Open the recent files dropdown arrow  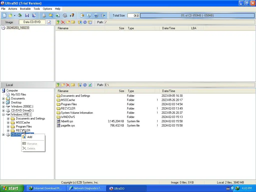click(x=14, y=15)
